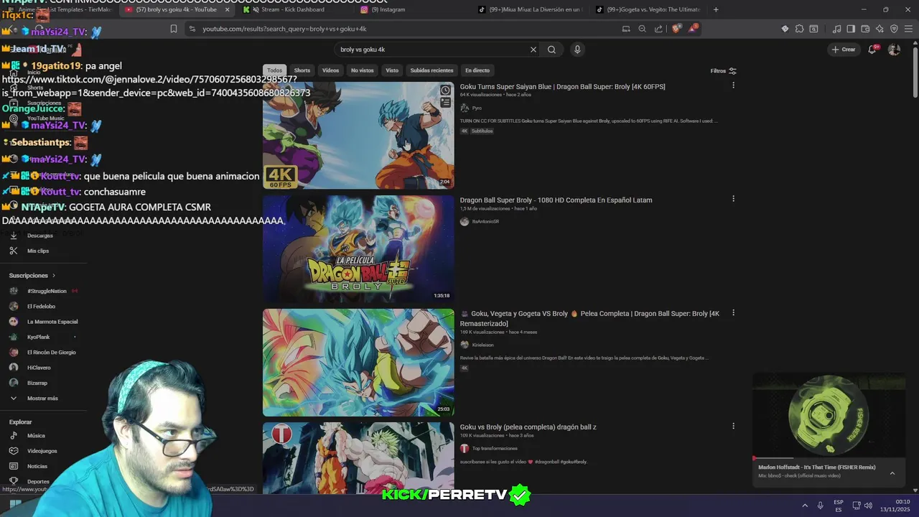
Task: Open the KyoPlank subscription
Action: tap(39, 337)
